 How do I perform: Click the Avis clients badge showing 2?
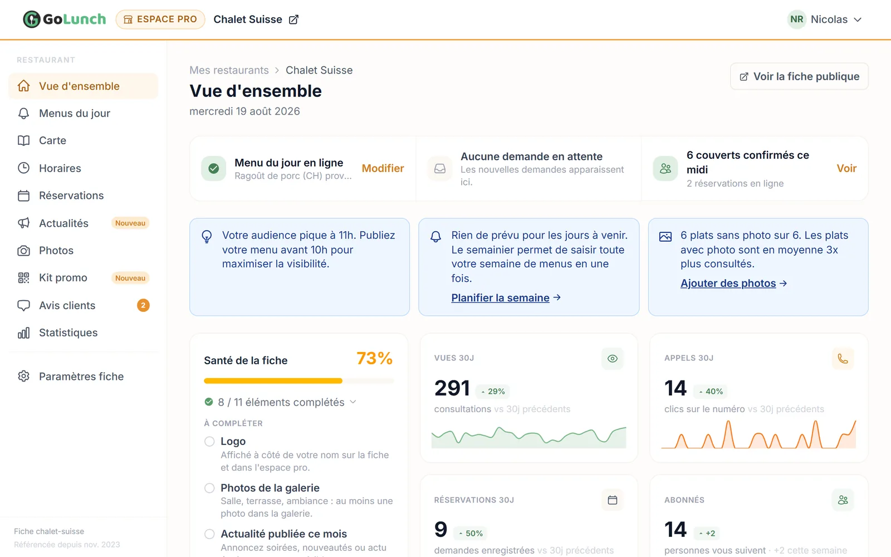(143, 305)
